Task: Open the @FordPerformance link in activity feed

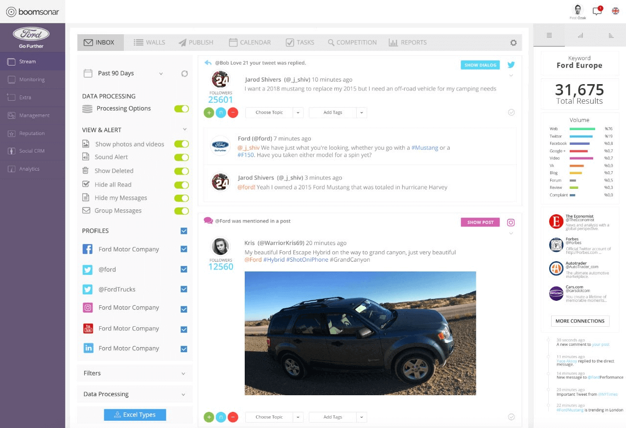Action: [x=605, y=377]
